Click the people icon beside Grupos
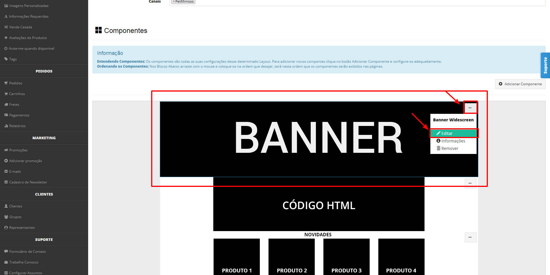This screenshot has width=550, height=275. [x=6, y=217]
